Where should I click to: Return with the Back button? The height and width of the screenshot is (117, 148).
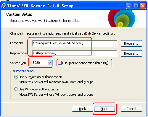(x=83, y=109)
